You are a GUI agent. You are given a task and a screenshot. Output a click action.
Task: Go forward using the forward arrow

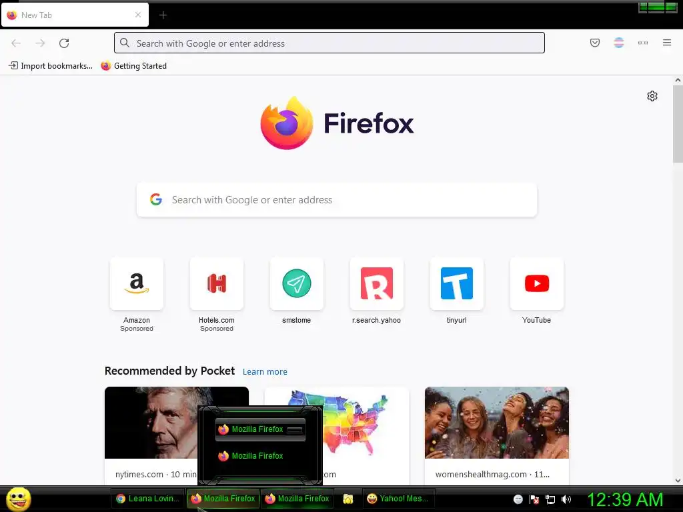[40, 43]
